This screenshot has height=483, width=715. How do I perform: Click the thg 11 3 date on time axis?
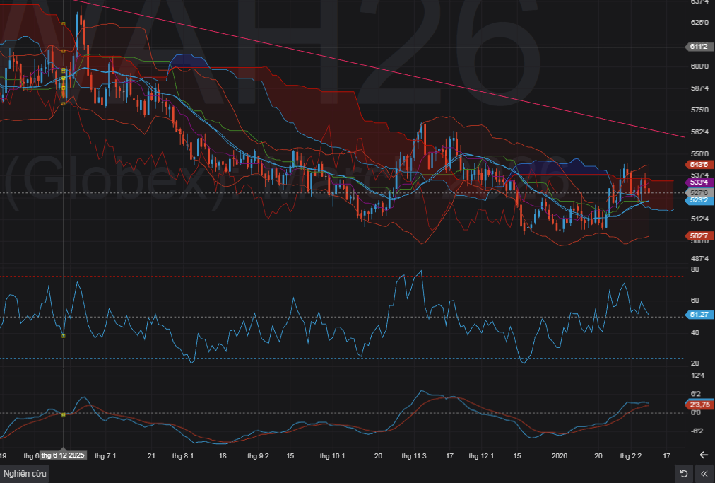tap(413, 456)
